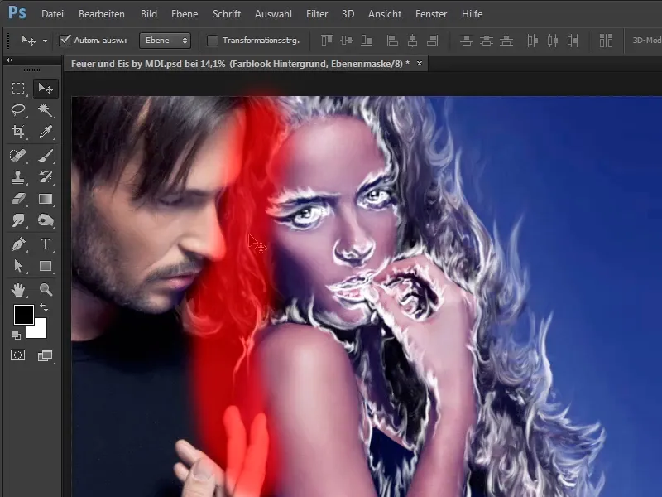Distribute horizontal centers of layers

553,41
